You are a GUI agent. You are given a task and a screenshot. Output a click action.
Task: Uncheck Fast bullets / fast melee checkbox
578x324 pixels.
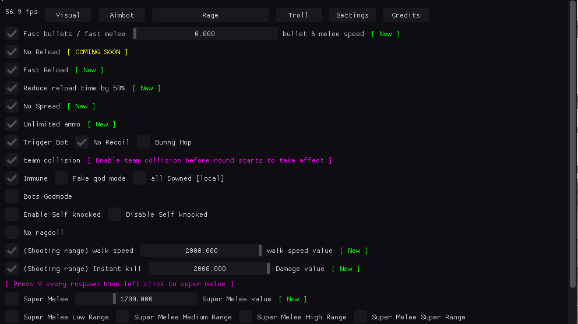(12, 34)
